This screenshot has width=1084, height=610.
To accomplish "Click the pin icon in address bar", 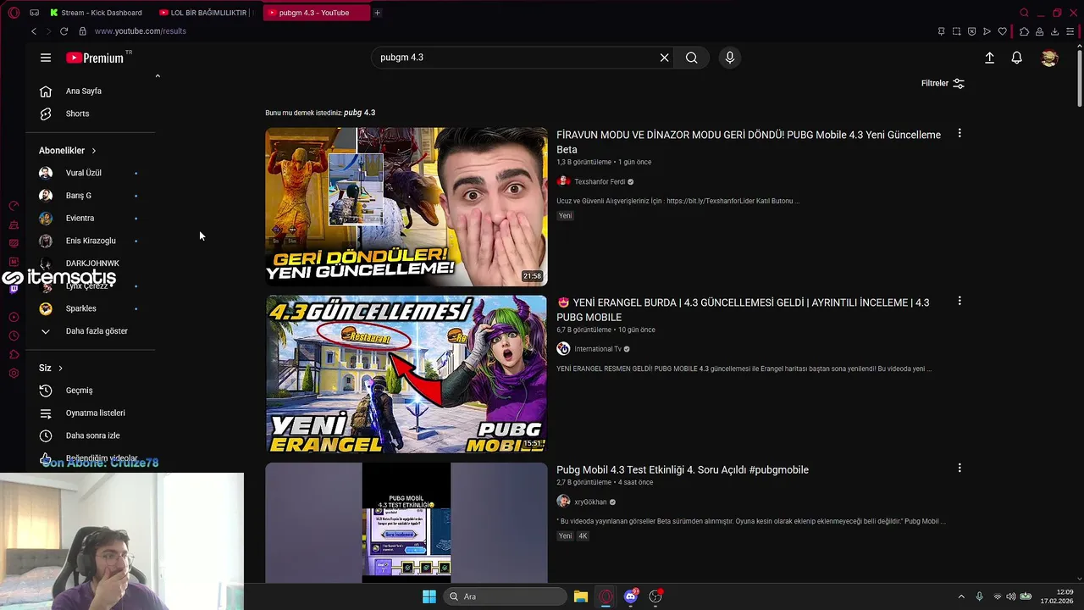I will point(941,31).
